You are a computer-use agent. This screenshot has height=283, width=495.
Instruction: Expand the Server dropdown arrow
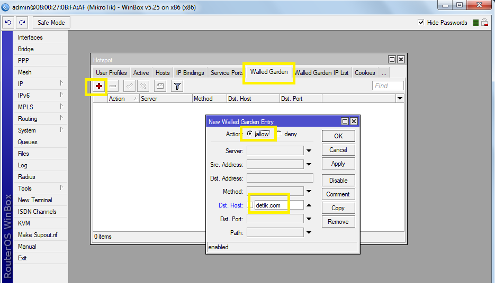pyautogui.click(x=309, y=151)
